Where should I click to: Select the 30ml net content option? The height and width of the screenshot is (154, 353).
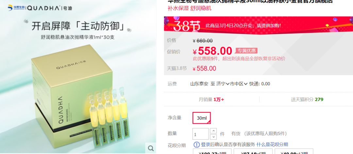click(x=202, y=118)
